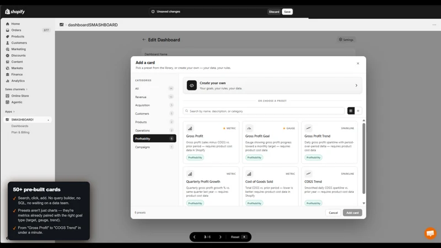Switch to list view
This screenshot has width=441, height=248.
358,111
